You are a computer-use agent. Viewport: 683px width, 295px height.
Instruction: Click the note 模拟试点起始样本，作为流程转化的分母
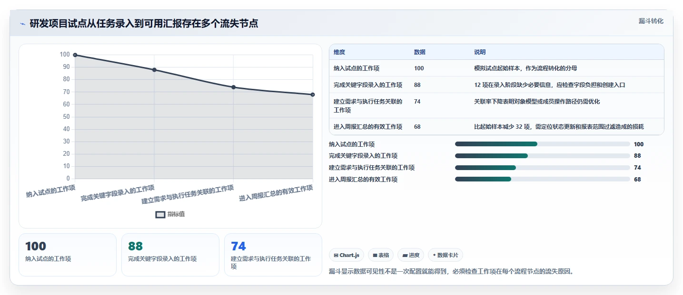click(525, 68)
